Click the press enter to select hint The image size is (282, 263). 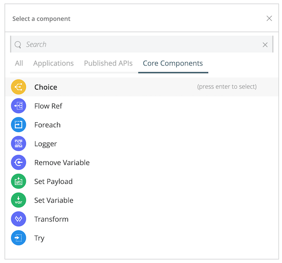coord(227,87)
